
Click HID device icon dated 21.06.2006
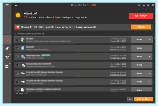pyautogui.click(x=23, y=82)
